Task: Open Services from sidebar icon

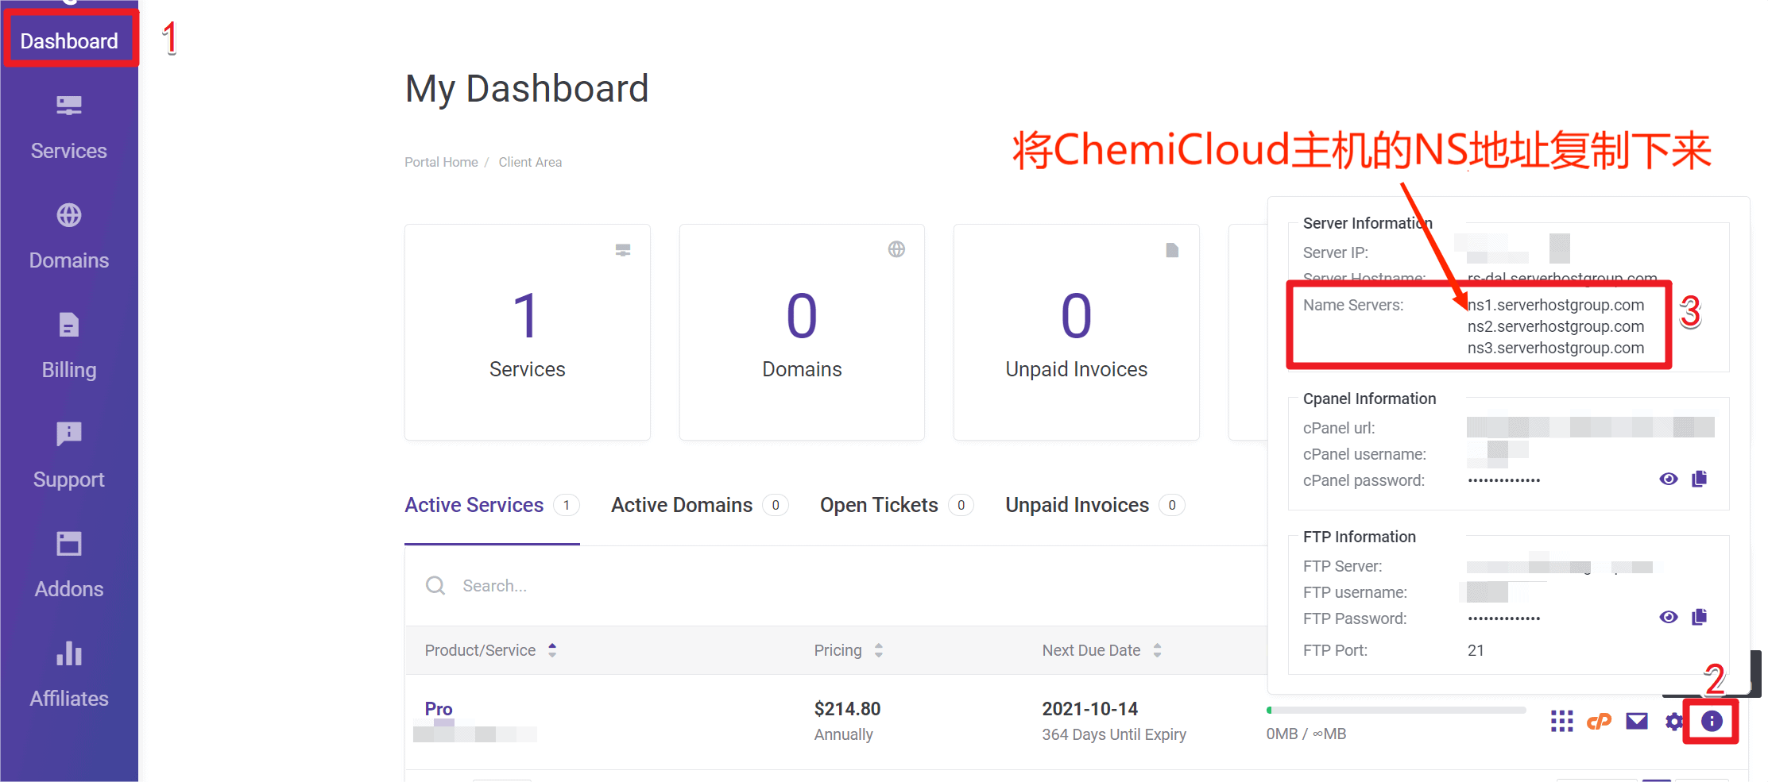Action: (x=69, y=106)
